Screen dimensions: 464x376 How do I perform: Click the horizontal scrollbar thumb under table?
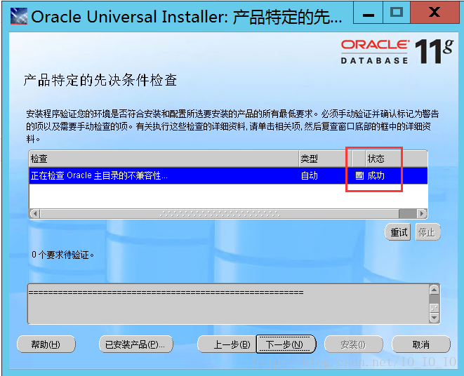click(220, 213)
